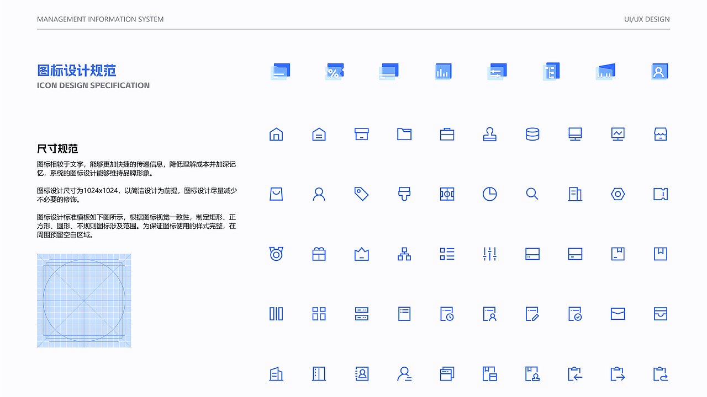Image resolution: width=707 pixels, height=397 pixels.
Task: Click the filled stacked cards icon
Action: click(x=389, y=72)
